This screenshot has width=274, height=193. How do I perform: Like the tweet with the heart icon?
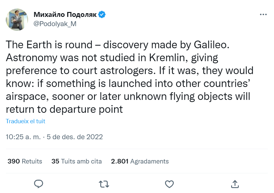(x=169, y=184)
